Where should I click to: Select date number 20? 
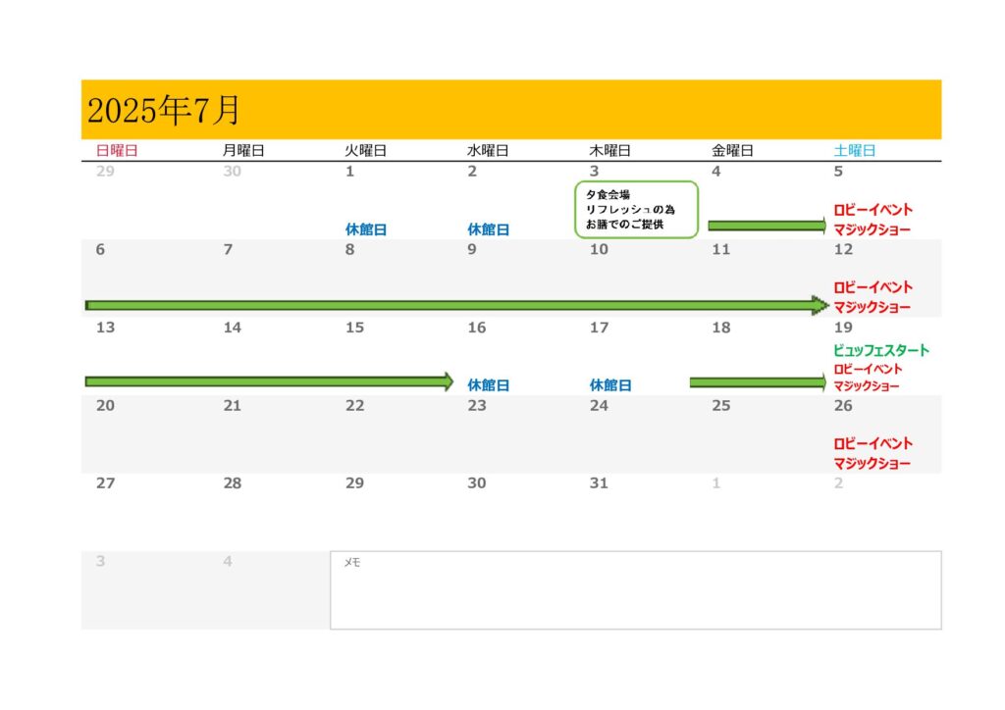pos(105,405)
